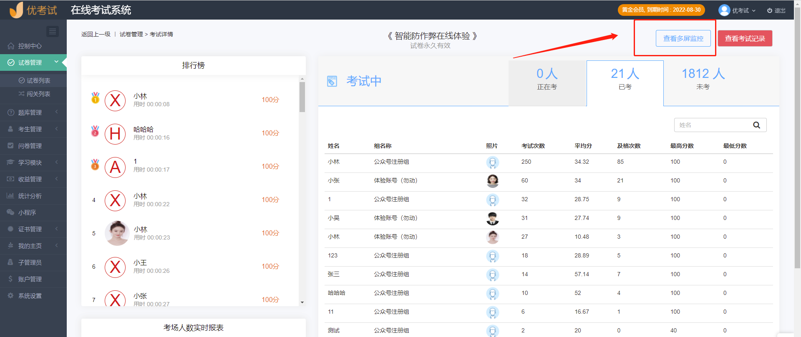The height and width of the screenshot is (337, 801).
Task: Click 返回上一级 link
Action: pos(96,34)
